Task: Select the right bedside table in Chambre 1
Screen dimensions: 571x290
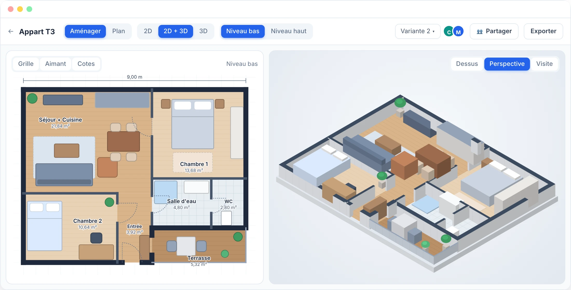Action: [220, 104]
